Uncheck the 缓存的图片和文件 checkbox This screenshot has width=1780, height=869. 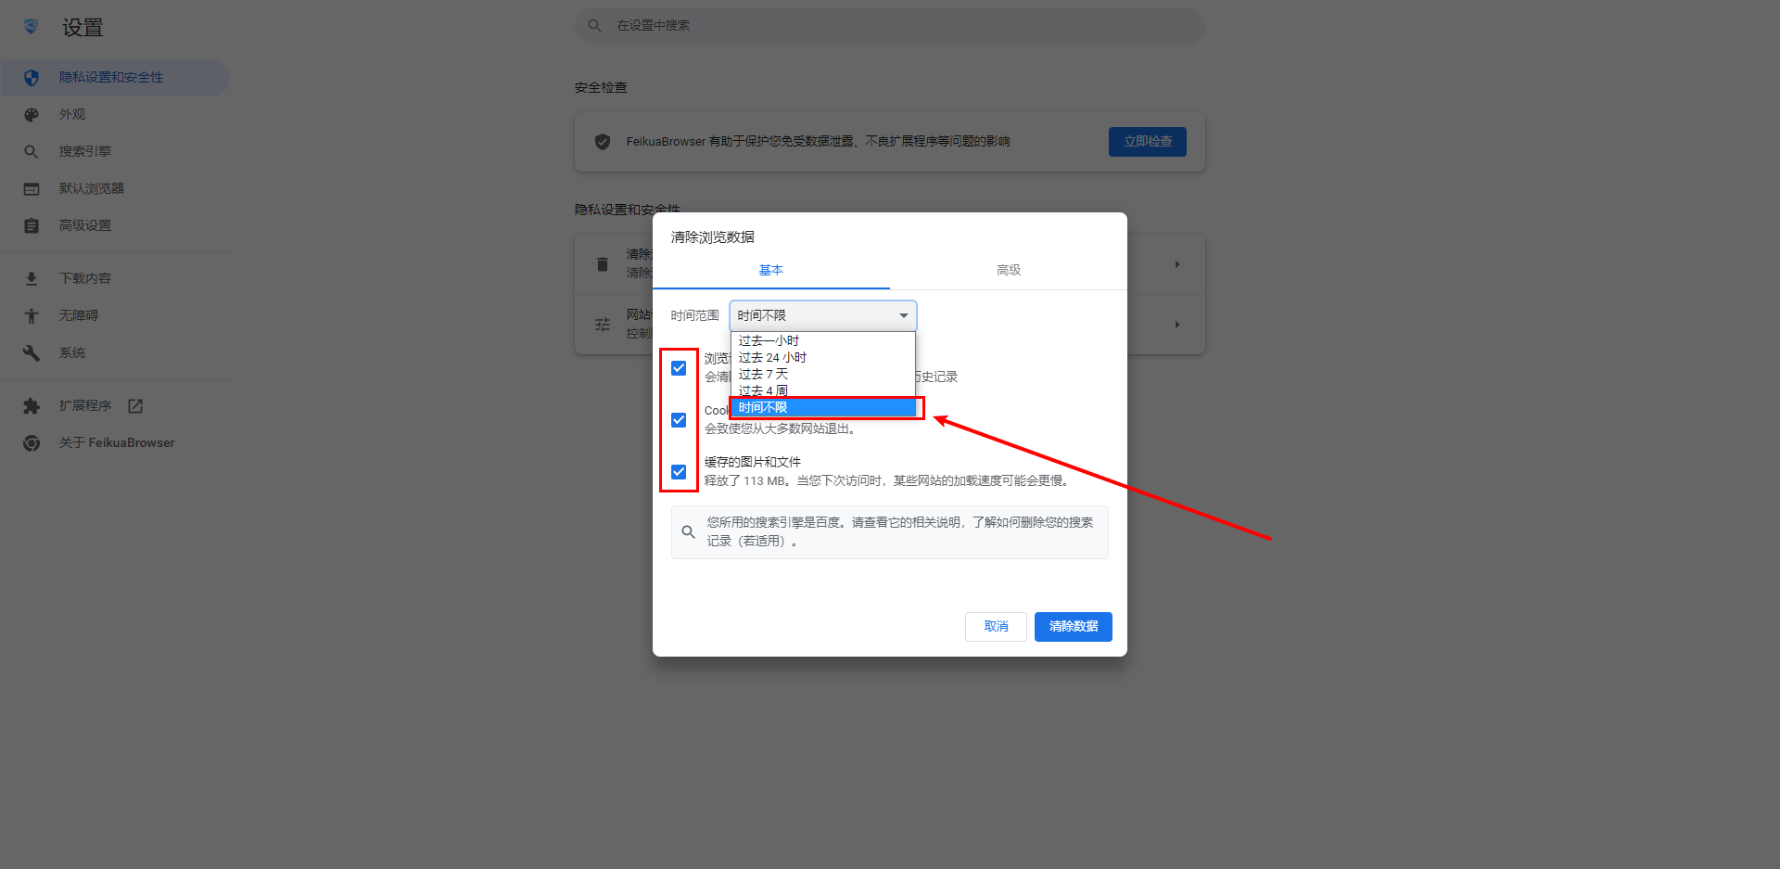click(679, 472)
